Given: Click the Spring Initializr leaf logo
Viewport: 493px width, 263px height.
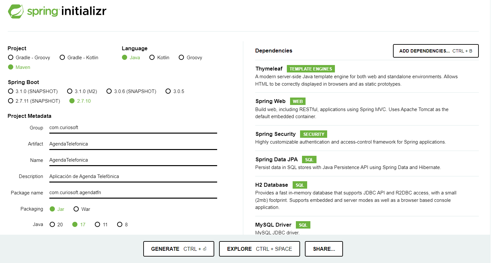Looking at the screenshot, I should click(15, 11).
